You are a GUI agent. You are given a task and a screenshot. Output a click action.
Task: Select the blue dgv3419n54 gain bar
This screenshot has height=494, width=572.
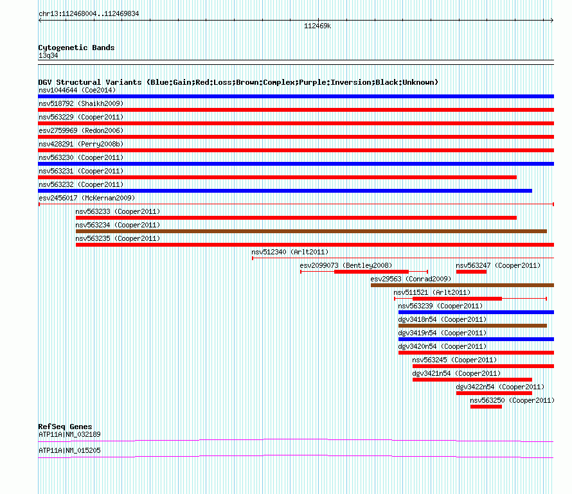point(476,339)
